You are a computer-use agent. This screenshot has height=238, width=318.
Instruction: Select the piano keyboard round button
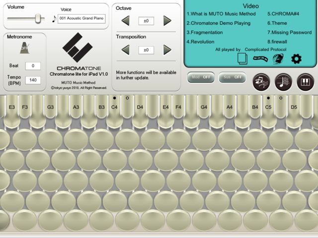[x=305, y=82]
